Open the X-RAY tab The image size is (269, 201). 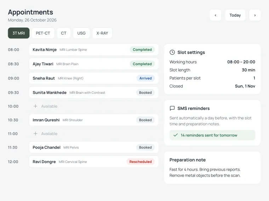(x=102, y=33)
